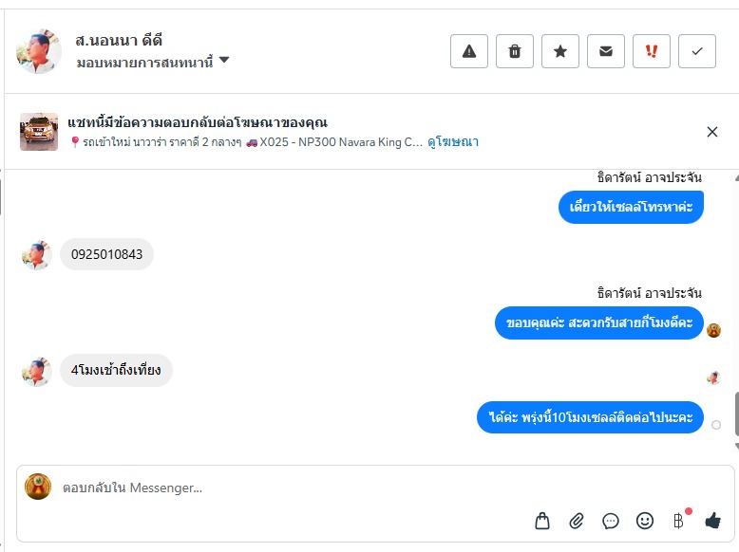Image resolution: width=739 pixels, height=552 pixels.
Task: Delete conversation using the trash icon
Action: (x=515, y=51)
